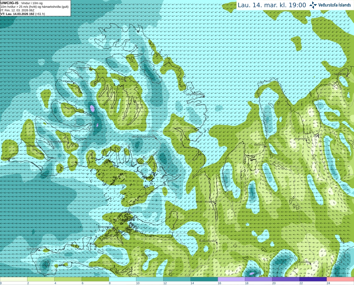Click the 12–14 m/s legend swatch

click(177, 279)
